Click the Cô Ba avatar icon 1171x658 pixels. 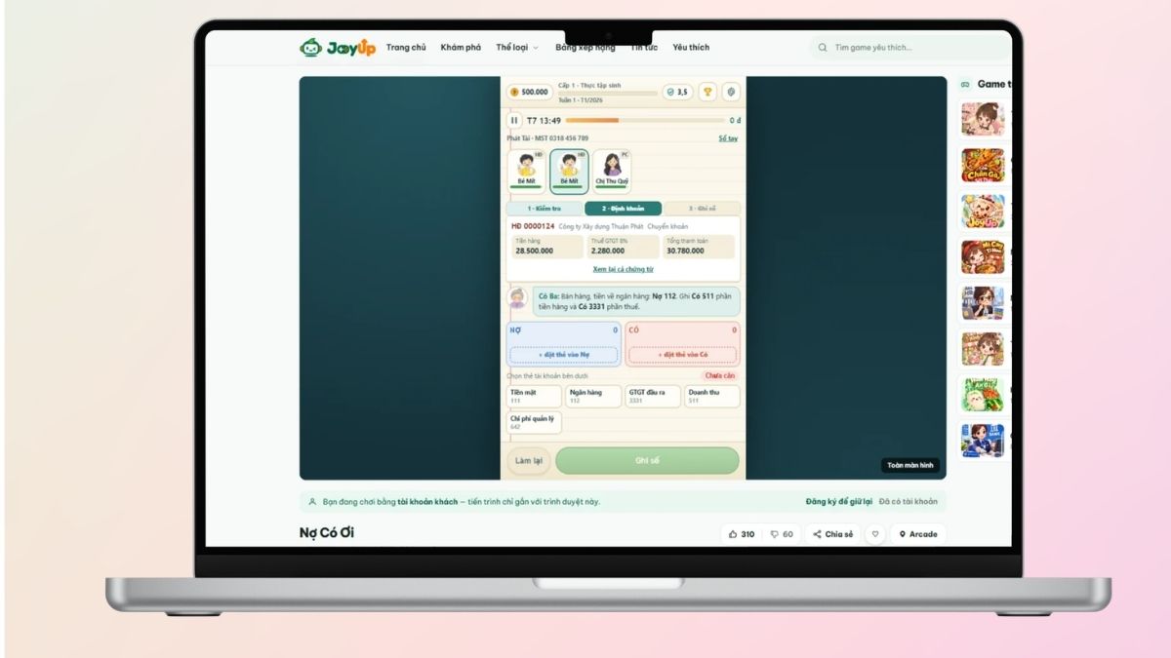click(517, 298)
